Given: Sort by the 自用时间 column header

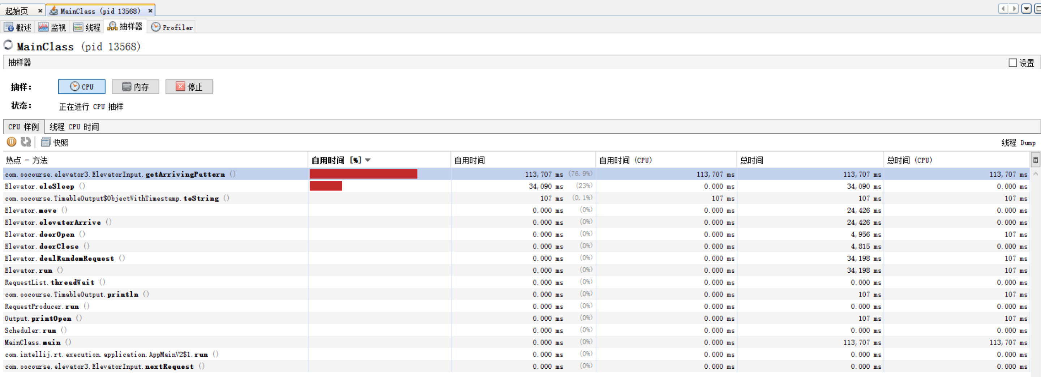Looking at the screenshot, I should coord(523,160).
